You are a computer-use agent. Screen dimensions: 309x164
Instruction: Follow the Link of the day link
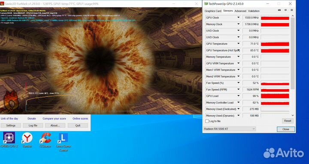(x=9, y=119)
